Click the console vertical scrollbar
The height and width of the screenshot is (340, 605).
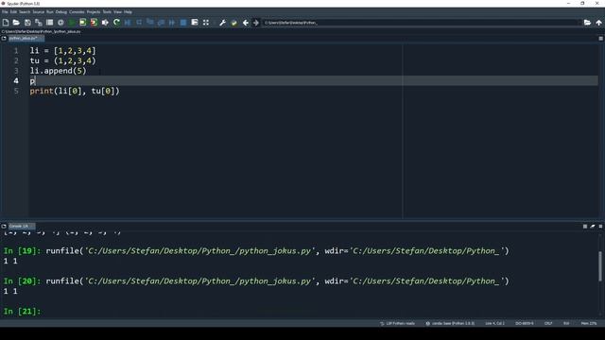pyautogui.click(x=600, y=266)
